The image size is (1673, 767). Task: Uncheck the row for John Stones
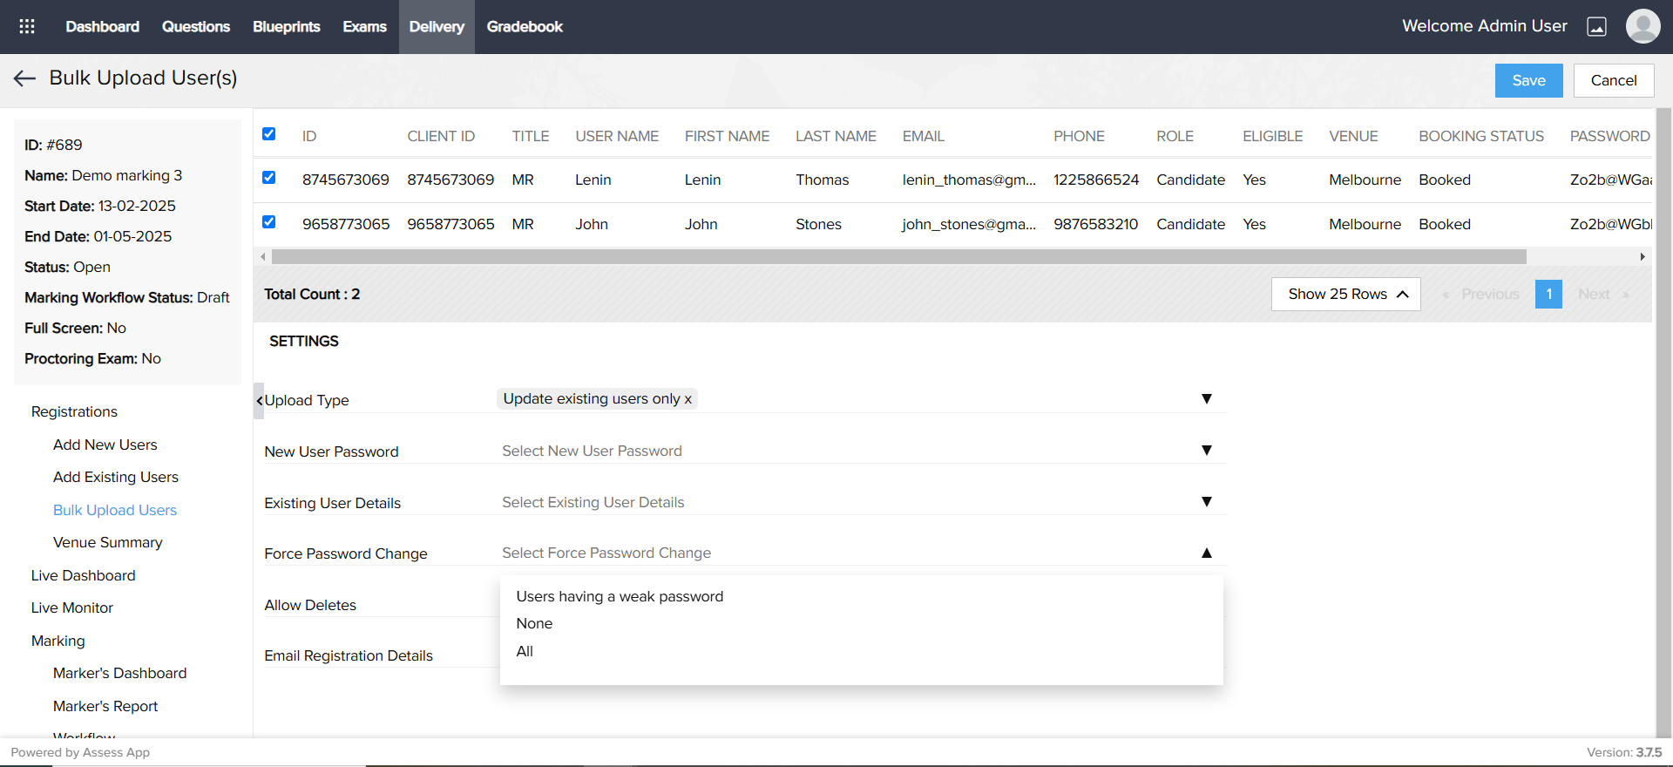269,222
